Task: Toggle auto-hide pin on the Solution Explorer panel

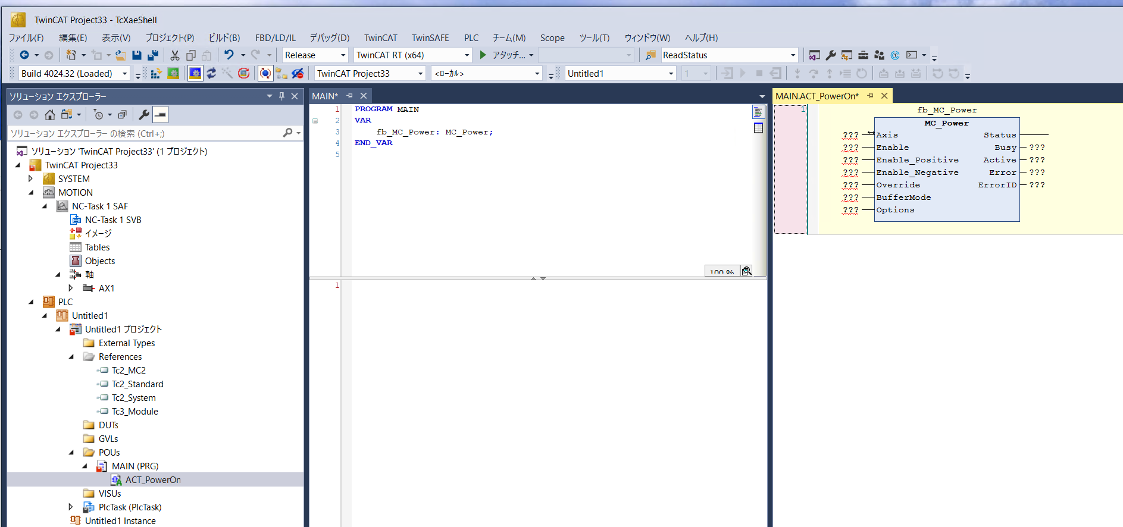Action: 282,96
